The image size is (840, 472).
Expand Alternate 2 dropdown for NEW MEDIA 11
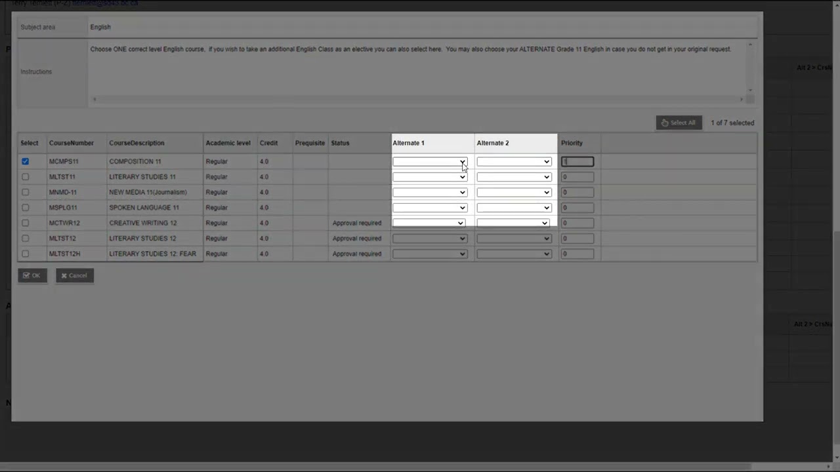coord(514,192)
